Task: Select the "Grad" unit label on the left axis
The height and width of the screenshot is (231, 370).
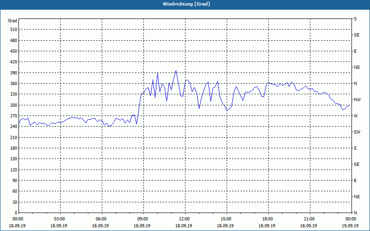Action: point(12,21)
